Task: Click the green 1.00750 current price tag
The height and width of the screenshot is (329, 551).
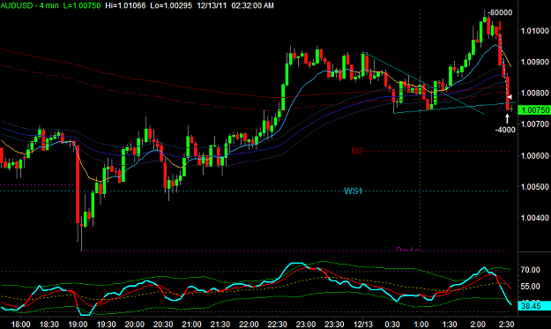Action: point(534,110)
